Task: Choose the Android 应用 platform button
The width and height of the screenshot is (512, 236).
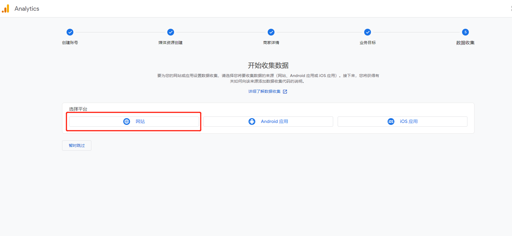Action: coord(268,122)
